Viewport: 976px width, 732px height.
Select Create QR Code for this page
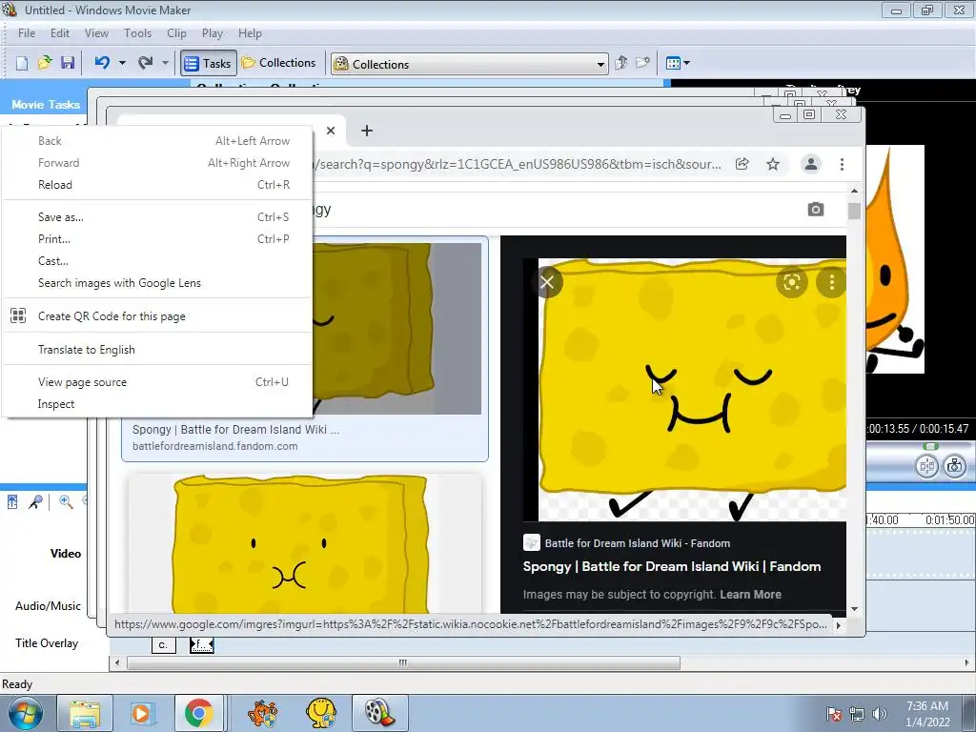157,316
